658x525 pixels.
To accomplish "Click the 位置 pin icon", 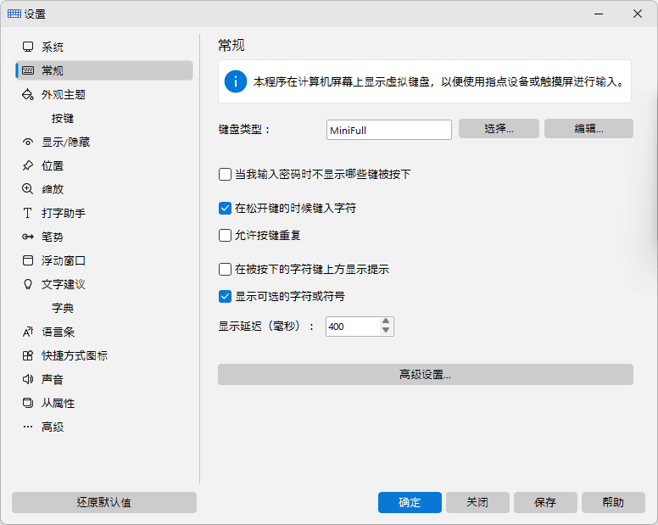I will 28,165.
